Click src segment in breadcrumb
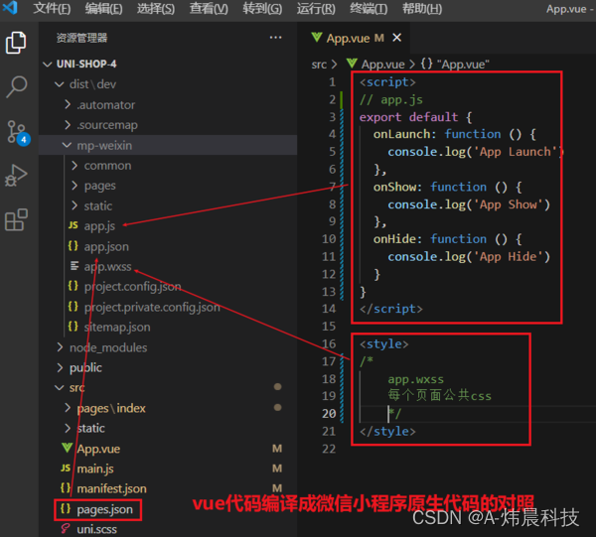The image size is (596, 537). [319, 65]
